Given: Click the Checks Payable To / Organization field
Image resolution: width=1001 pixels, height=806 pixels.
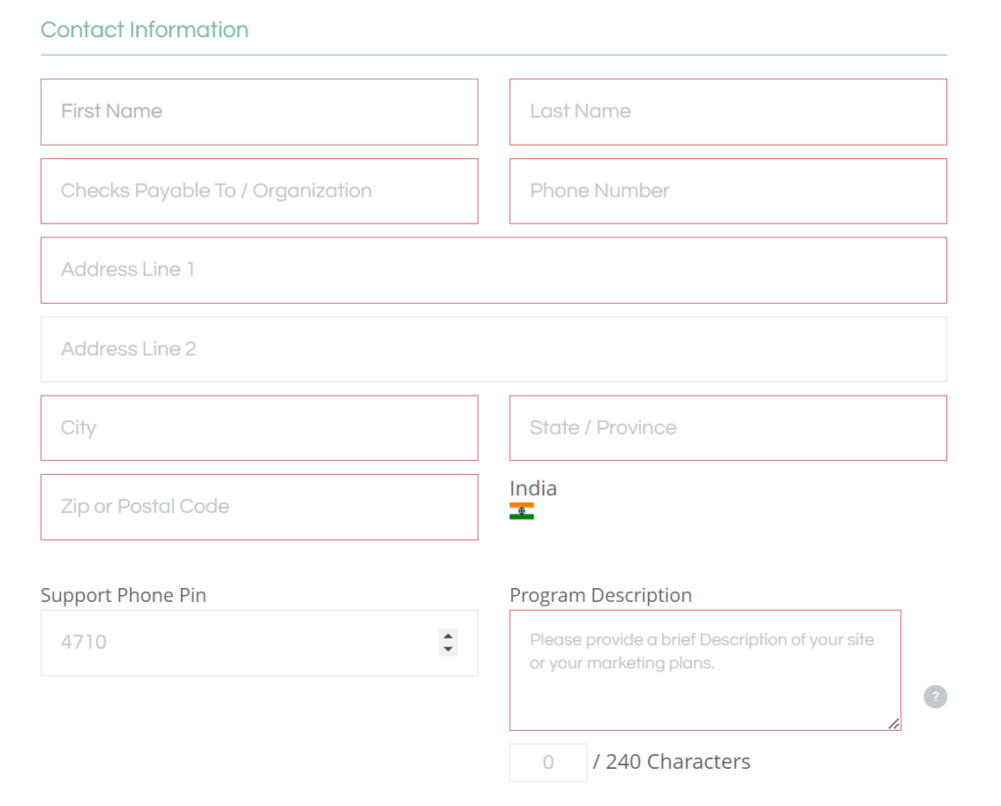Looking at the screenshot, I should (x=259, y=191).
